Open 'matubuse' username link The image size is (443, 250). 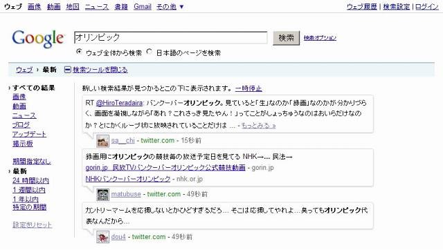coord(126,194)
